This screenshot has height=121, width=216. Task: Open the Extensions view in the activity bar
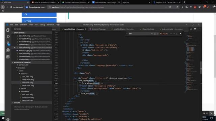click(8, 57)
